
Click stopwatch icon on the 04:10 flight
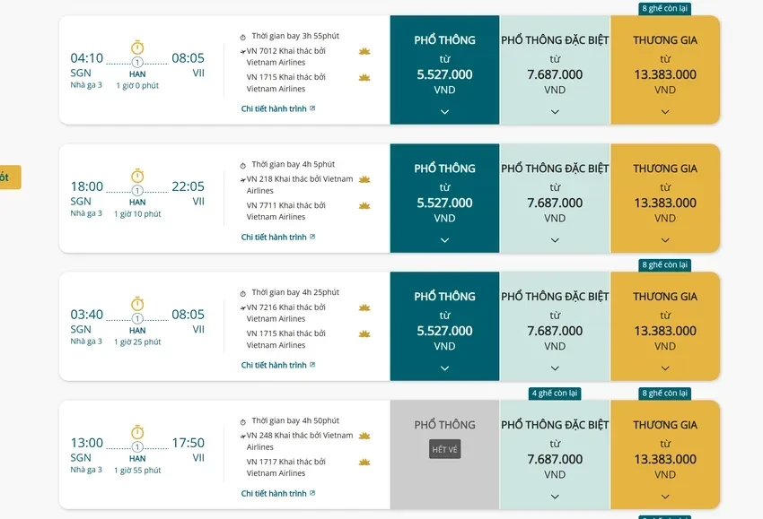(x=137, y=47)
